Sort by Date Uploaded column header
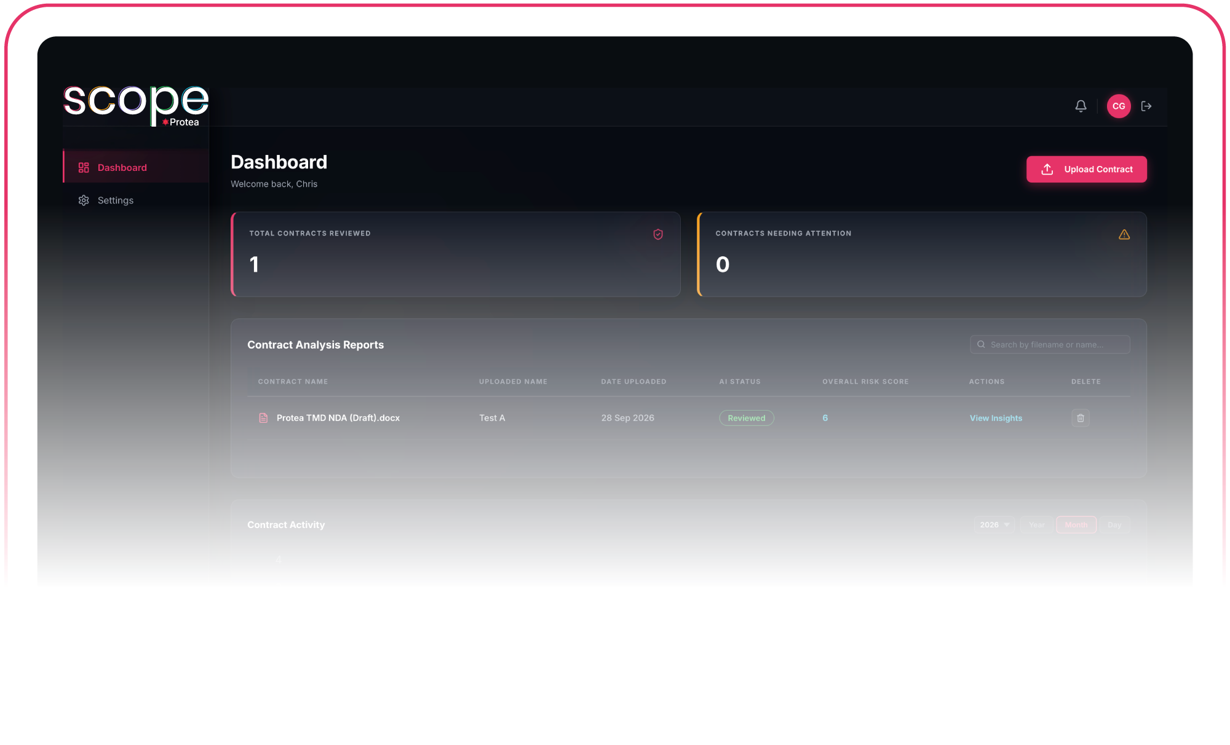This screenshot has width=1230, height=745. coord(633,382)
